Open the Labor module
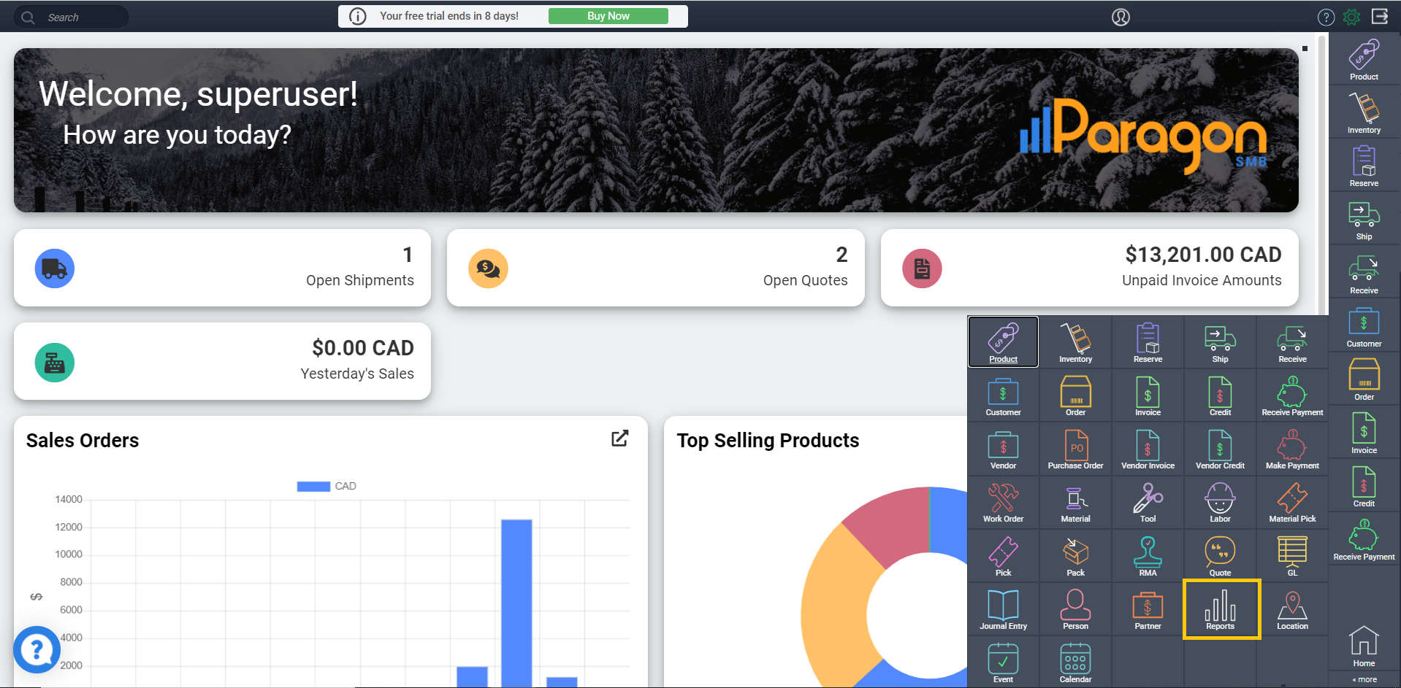1401x688 pixels. pos(1220,502)
